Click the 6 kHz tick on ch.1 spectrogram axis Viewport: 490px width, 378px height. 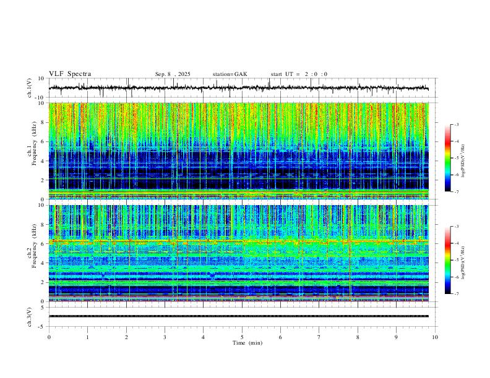(x=43, y=141)
